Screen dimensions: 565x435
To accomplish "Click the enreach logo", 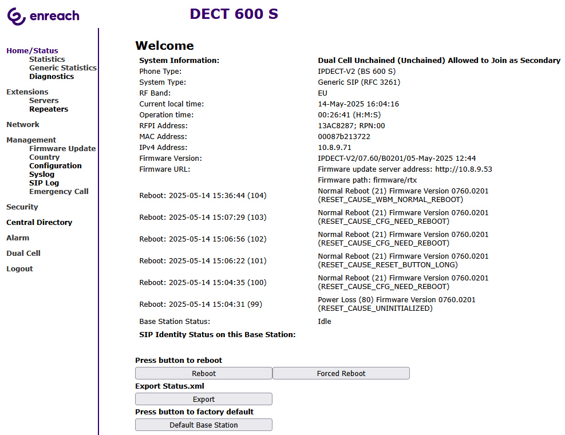I will point(44,16).
